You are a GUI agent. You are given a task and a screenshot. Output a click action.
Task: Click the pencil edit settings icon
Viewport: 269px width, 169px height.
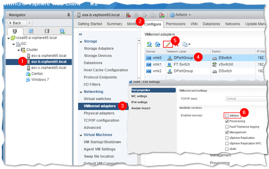[168, 44]
